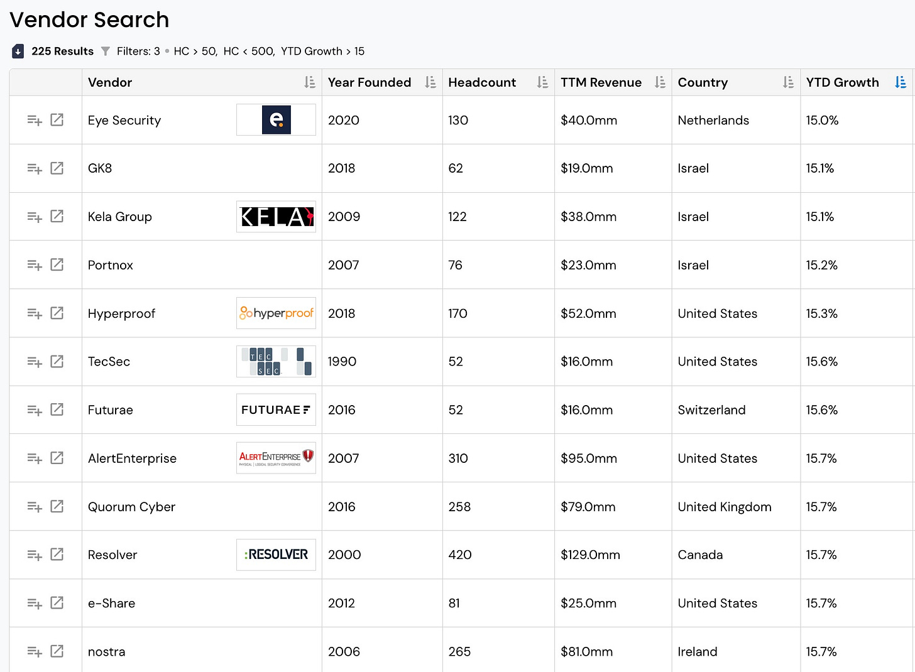
Task: Open the filters funnel icon
Action: [x=105, y=51]
